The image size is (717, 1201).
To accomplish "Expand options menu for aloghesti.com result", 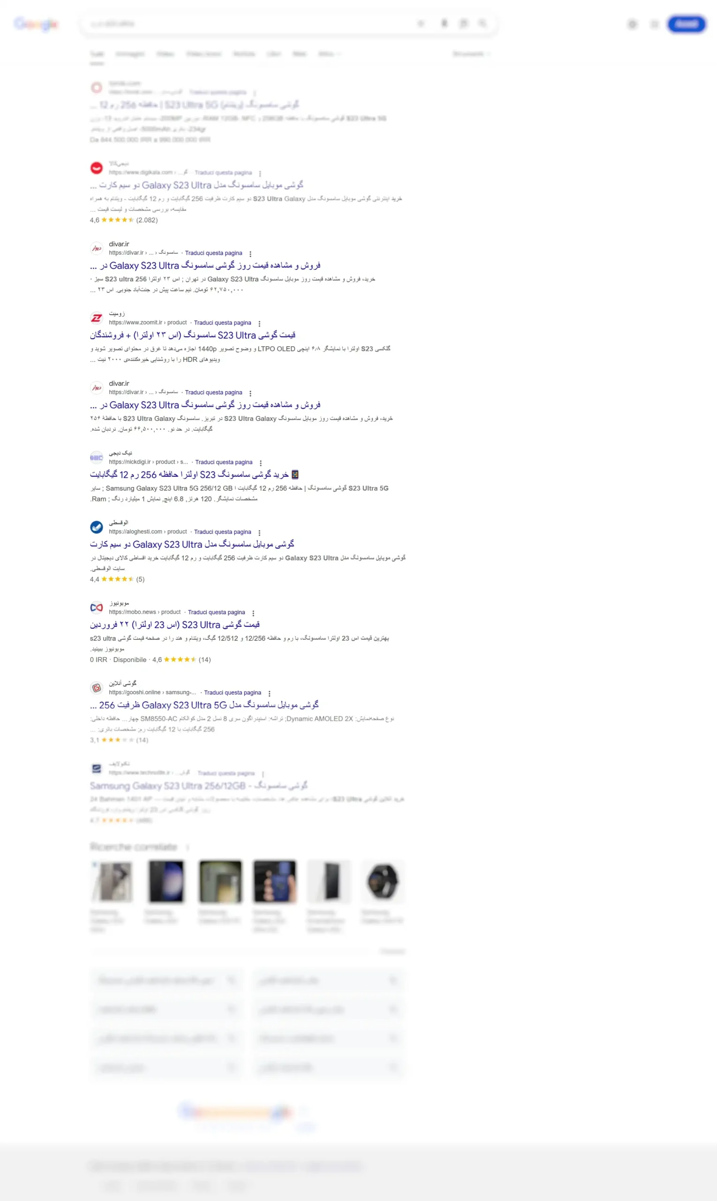I will pyautogui.click(x=259, y=532).
